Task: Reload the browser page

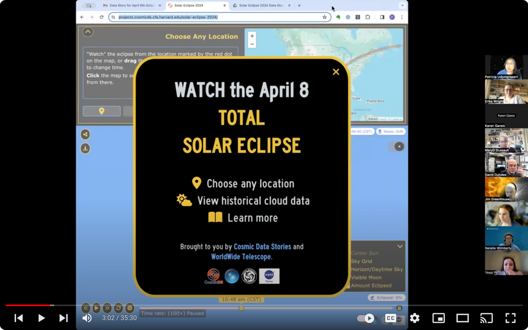Action: pos(101,17)
